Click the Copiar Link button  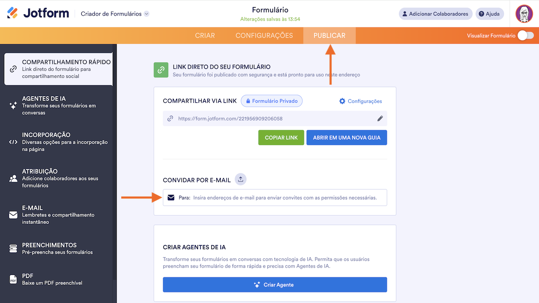coord(281,138)
